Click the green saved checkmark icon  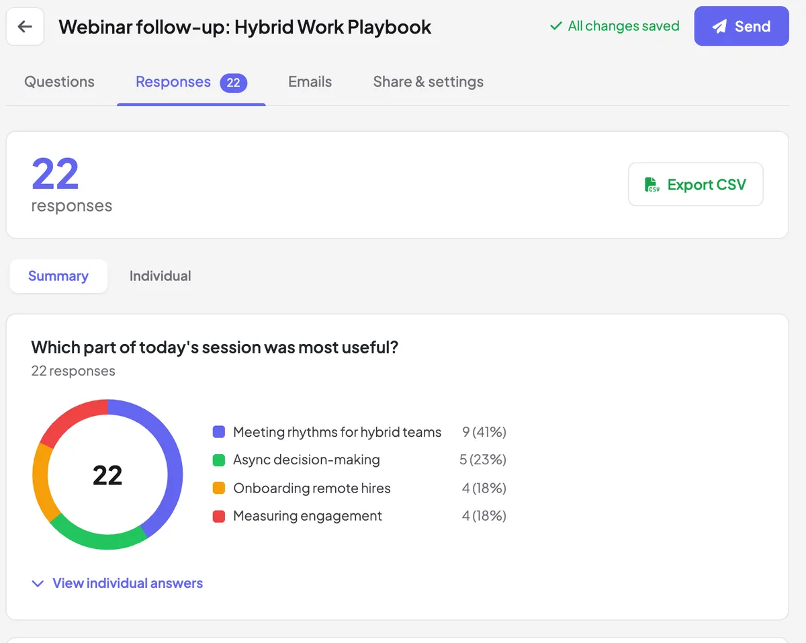[555, 26]
